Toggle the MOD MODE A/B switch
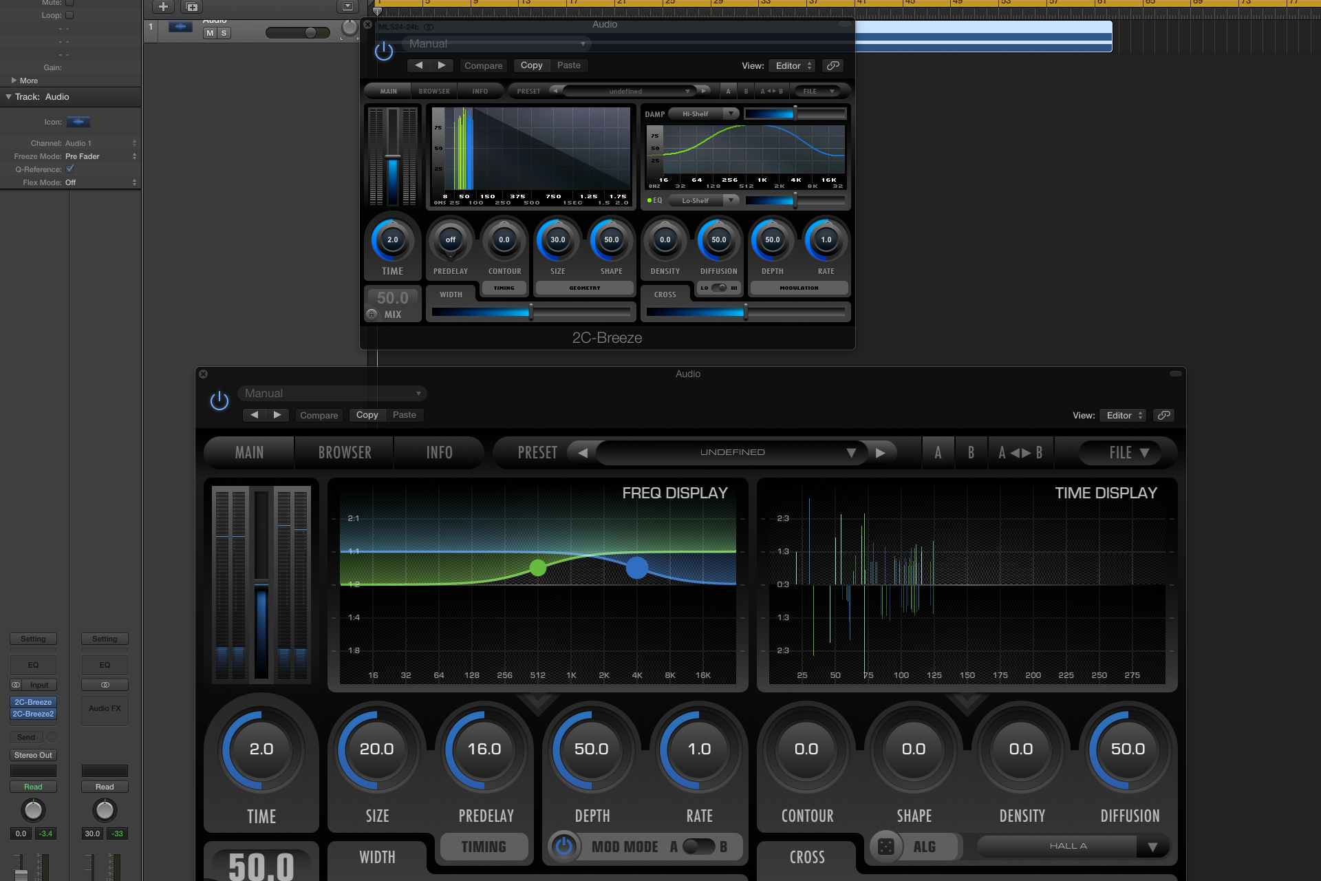Screen dimensions: 1321x881 point(698,847)
